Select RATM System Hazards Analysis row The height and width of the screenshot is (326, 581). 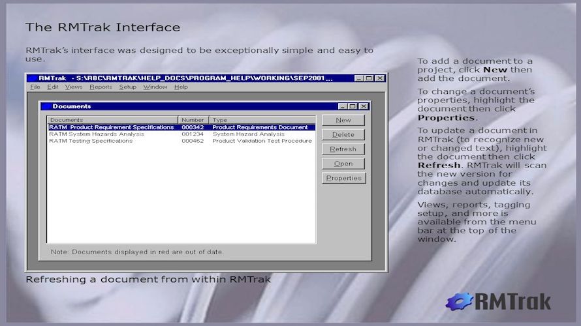click(x=181, y=134)
